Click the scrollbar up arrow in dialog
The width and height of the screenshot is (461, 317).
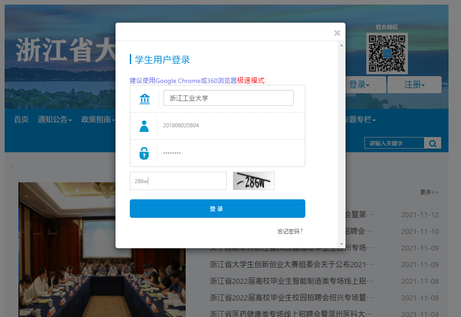[x=341, y=45]
